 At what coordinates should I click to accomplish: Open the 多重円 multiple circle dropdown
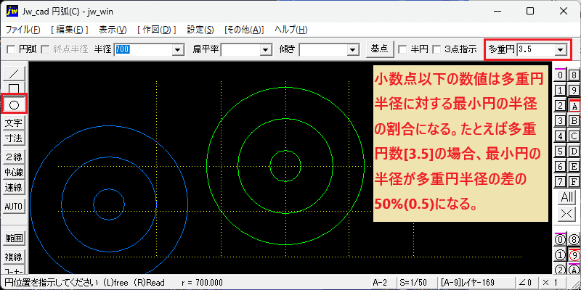(560, 49)
